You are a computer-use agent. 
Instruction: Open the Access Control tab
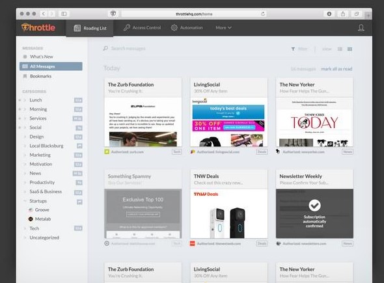(142, 28)
